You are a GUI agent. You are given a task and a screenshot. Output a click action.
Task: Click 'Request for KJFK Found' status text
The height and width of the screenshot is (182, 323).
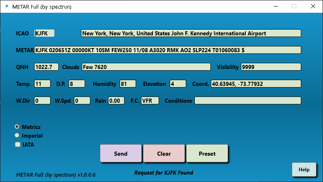(x=164, y=173)
